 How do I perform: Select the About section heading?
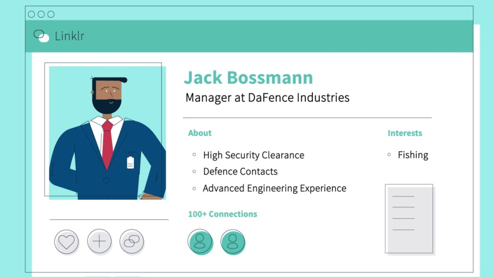pos(200,133)
